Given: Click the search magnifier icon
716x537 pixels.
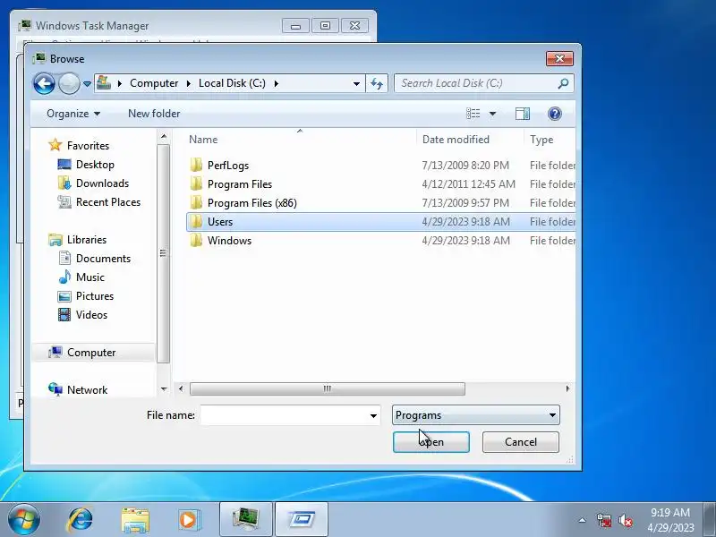Looking at the screenshot, I should tap(564, 83).
